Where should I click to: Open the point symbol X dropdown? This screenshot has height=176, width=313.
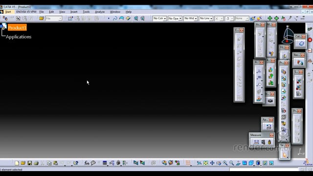pos(222,19)
